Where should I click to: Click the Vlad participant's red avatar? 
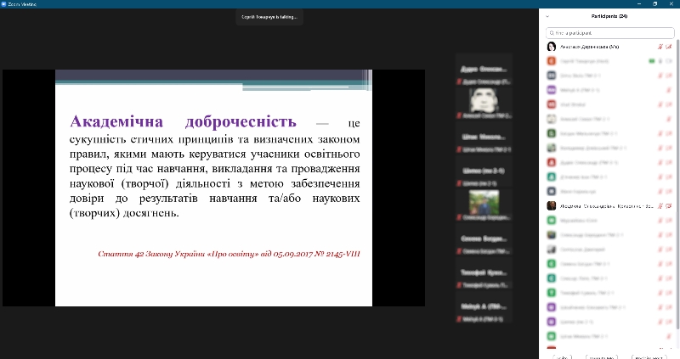click(x=551, y=104)
